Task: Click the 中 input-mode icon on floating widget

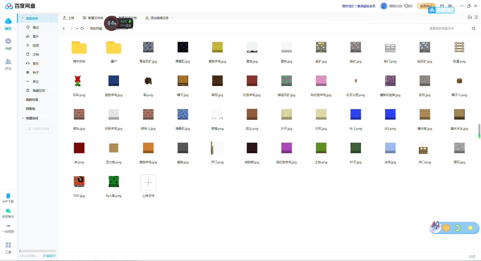Action: click(446, 228)
